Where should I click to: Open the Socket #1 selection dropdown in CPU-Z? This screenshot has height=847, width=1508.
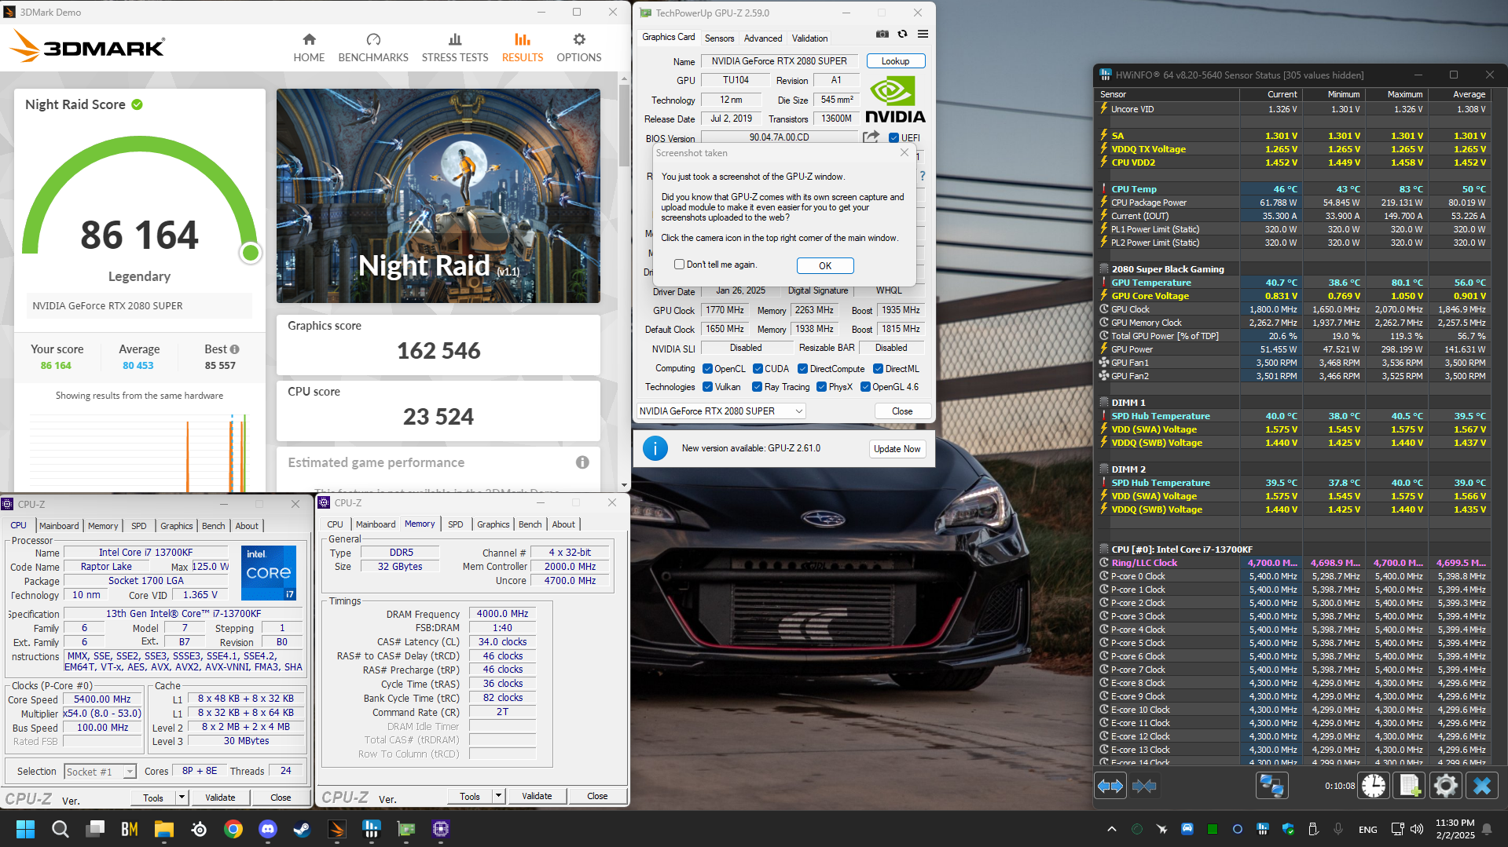pos(100,772)
